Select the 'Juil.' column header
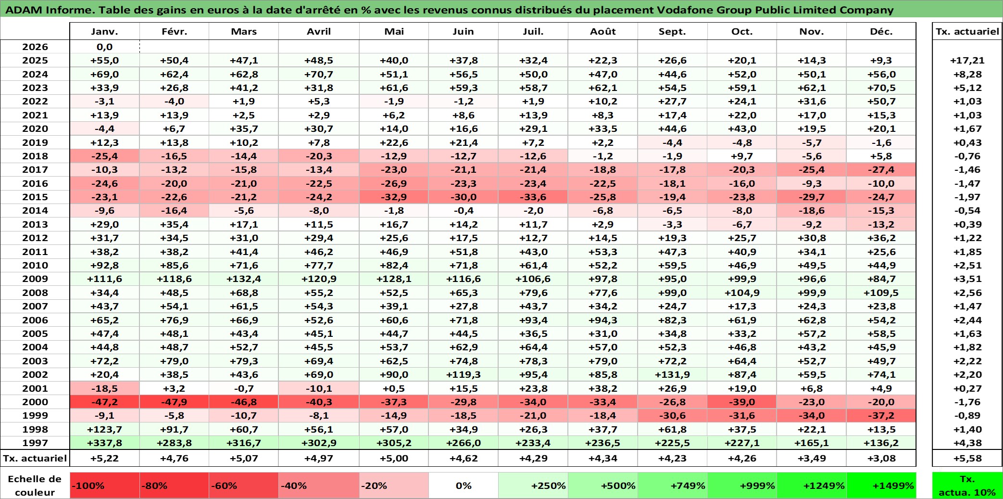This screenshot has width=1003, height=499. tap(533, 31)
